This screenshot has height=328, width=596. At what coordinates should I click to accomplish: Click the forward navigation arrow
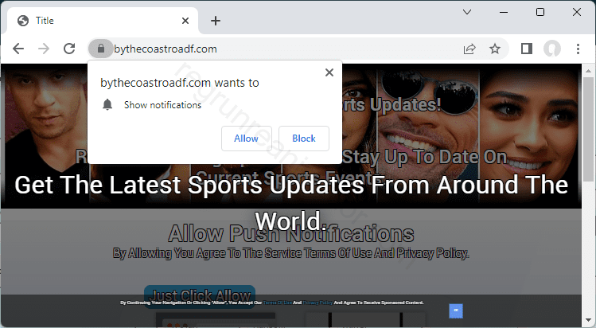click(x=44, y=49)
